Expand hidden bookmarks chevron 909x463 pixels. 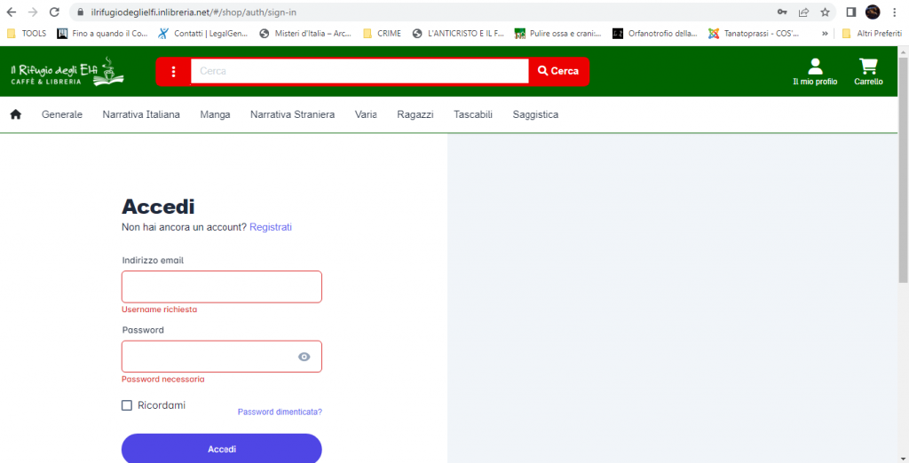(x=825, y=34)
